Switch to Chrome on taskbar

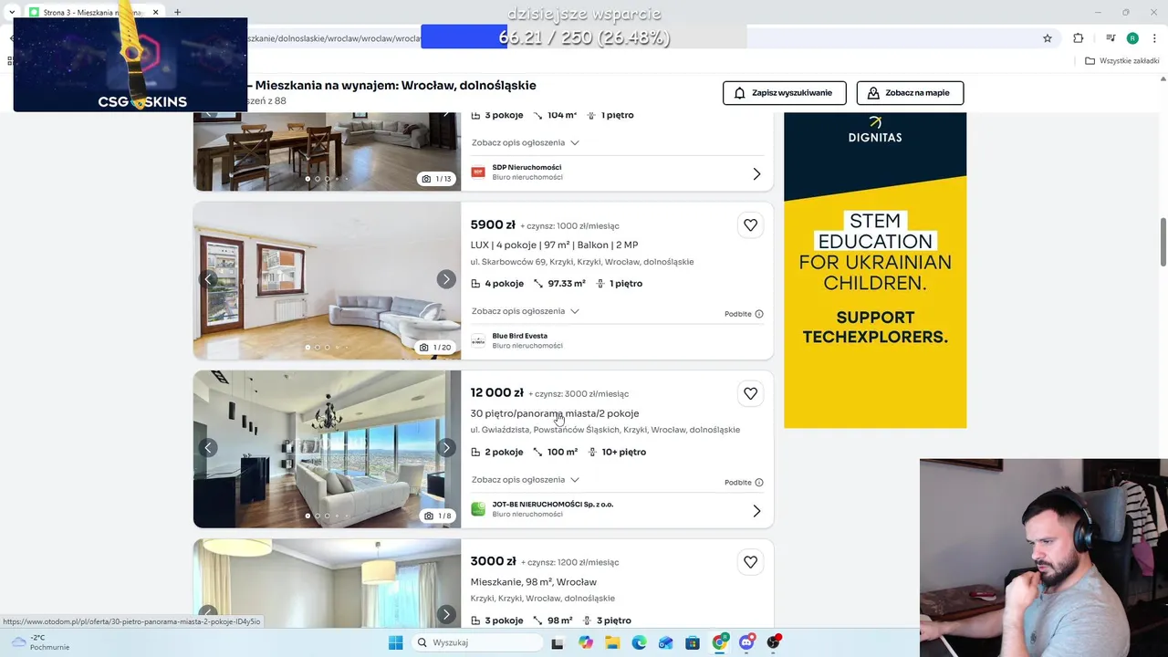(x=720, y=642)
